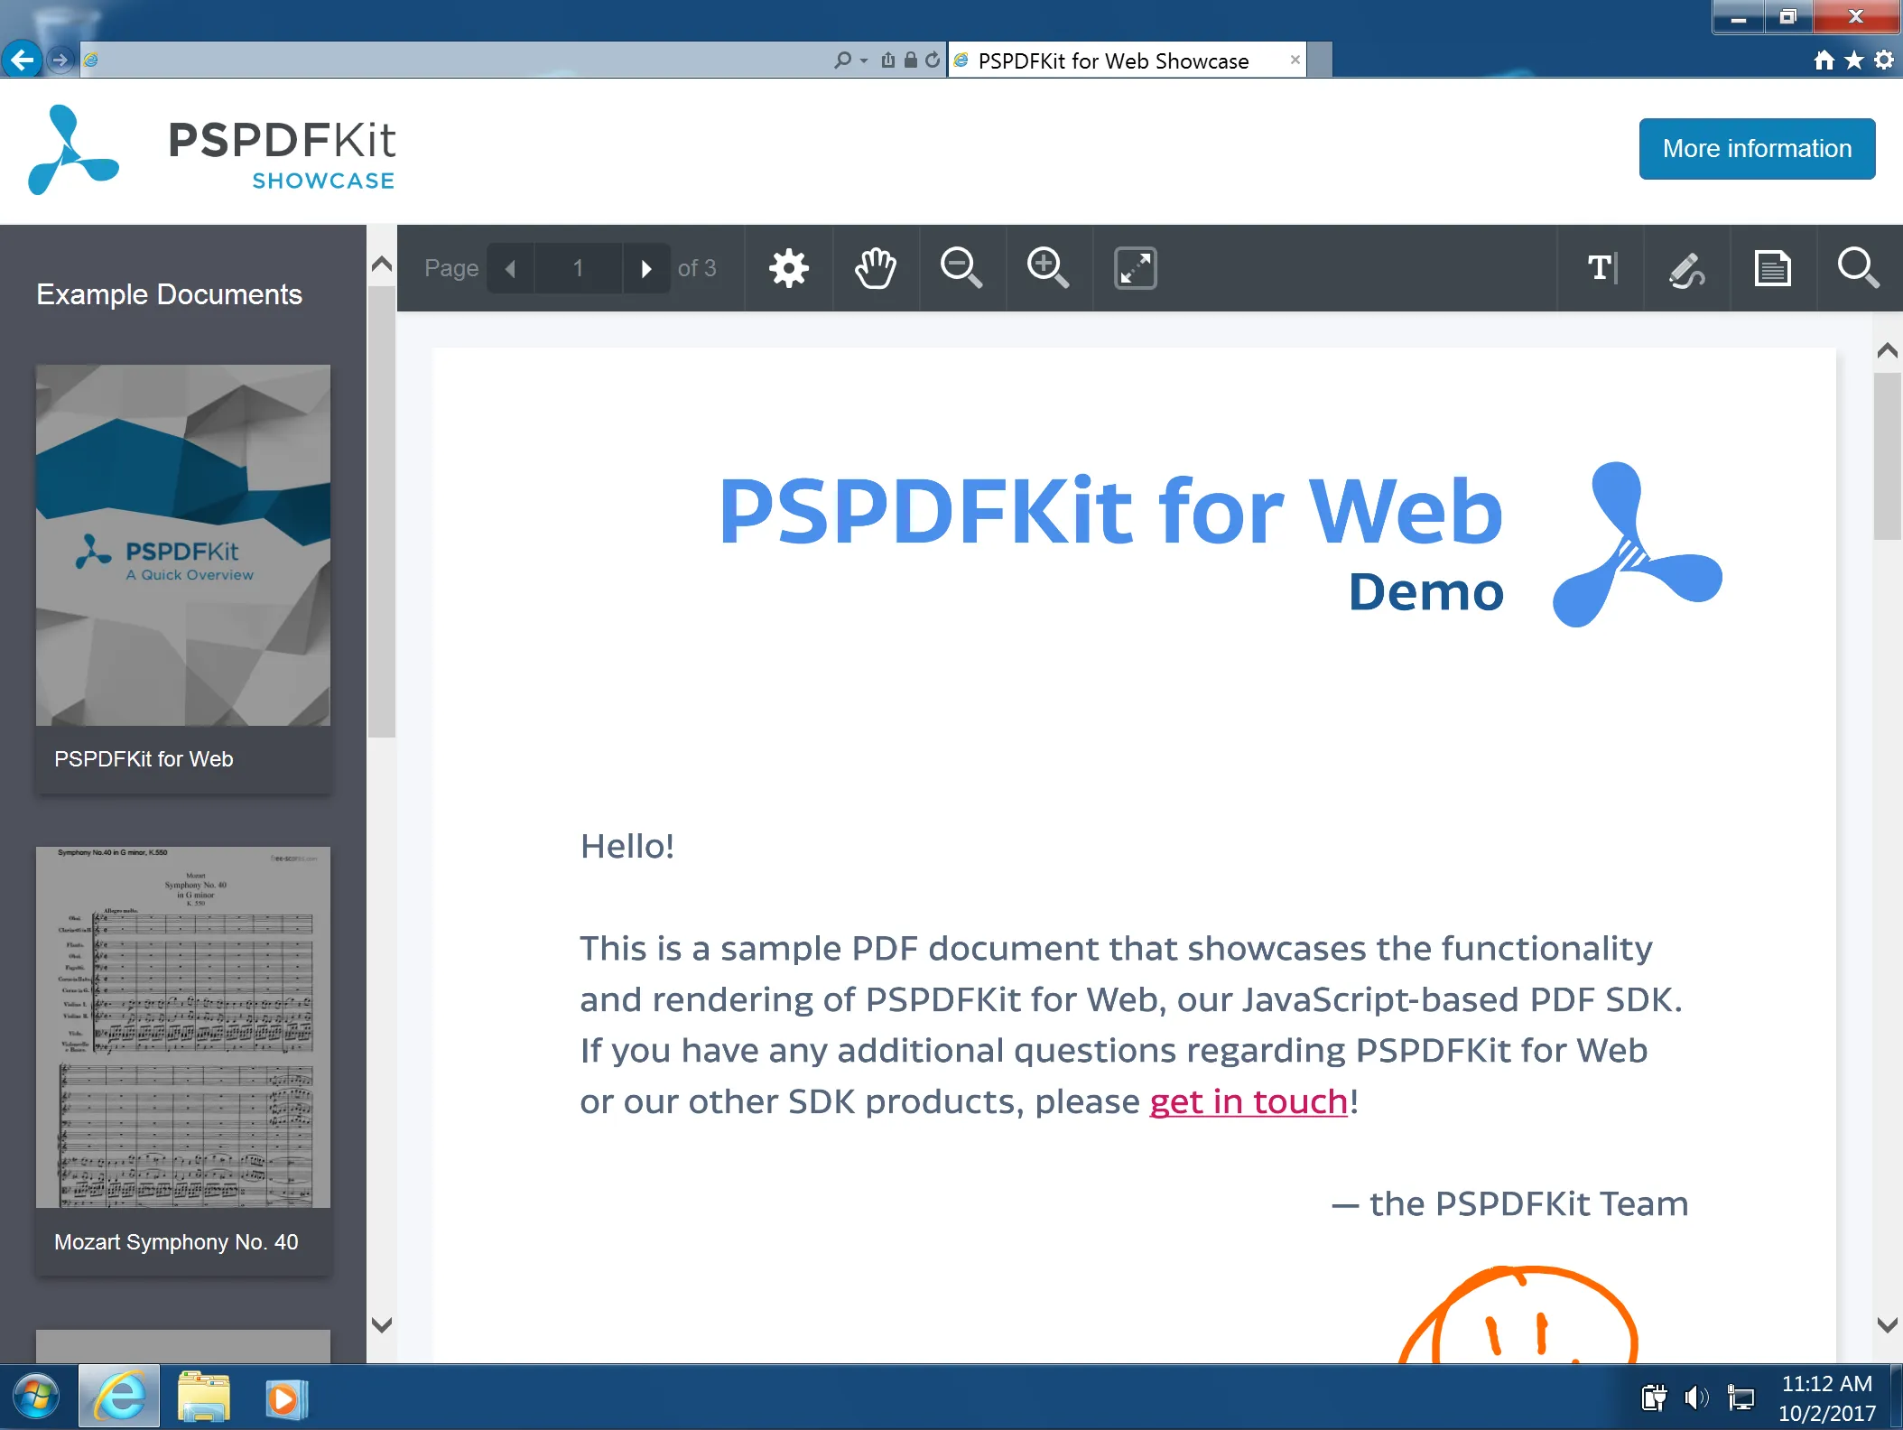Select the pan hand tool
1903x1430 pixels.
pyautogui.click(x=874, y=268)
